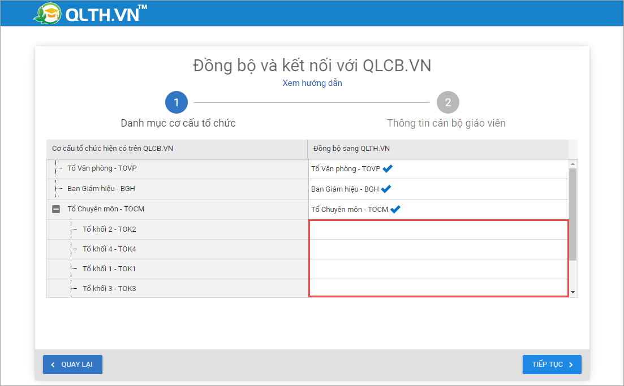624x386 pixels.
Task: Select step 1 circle Danh mục cơ cấu
Action: (177, 102)
